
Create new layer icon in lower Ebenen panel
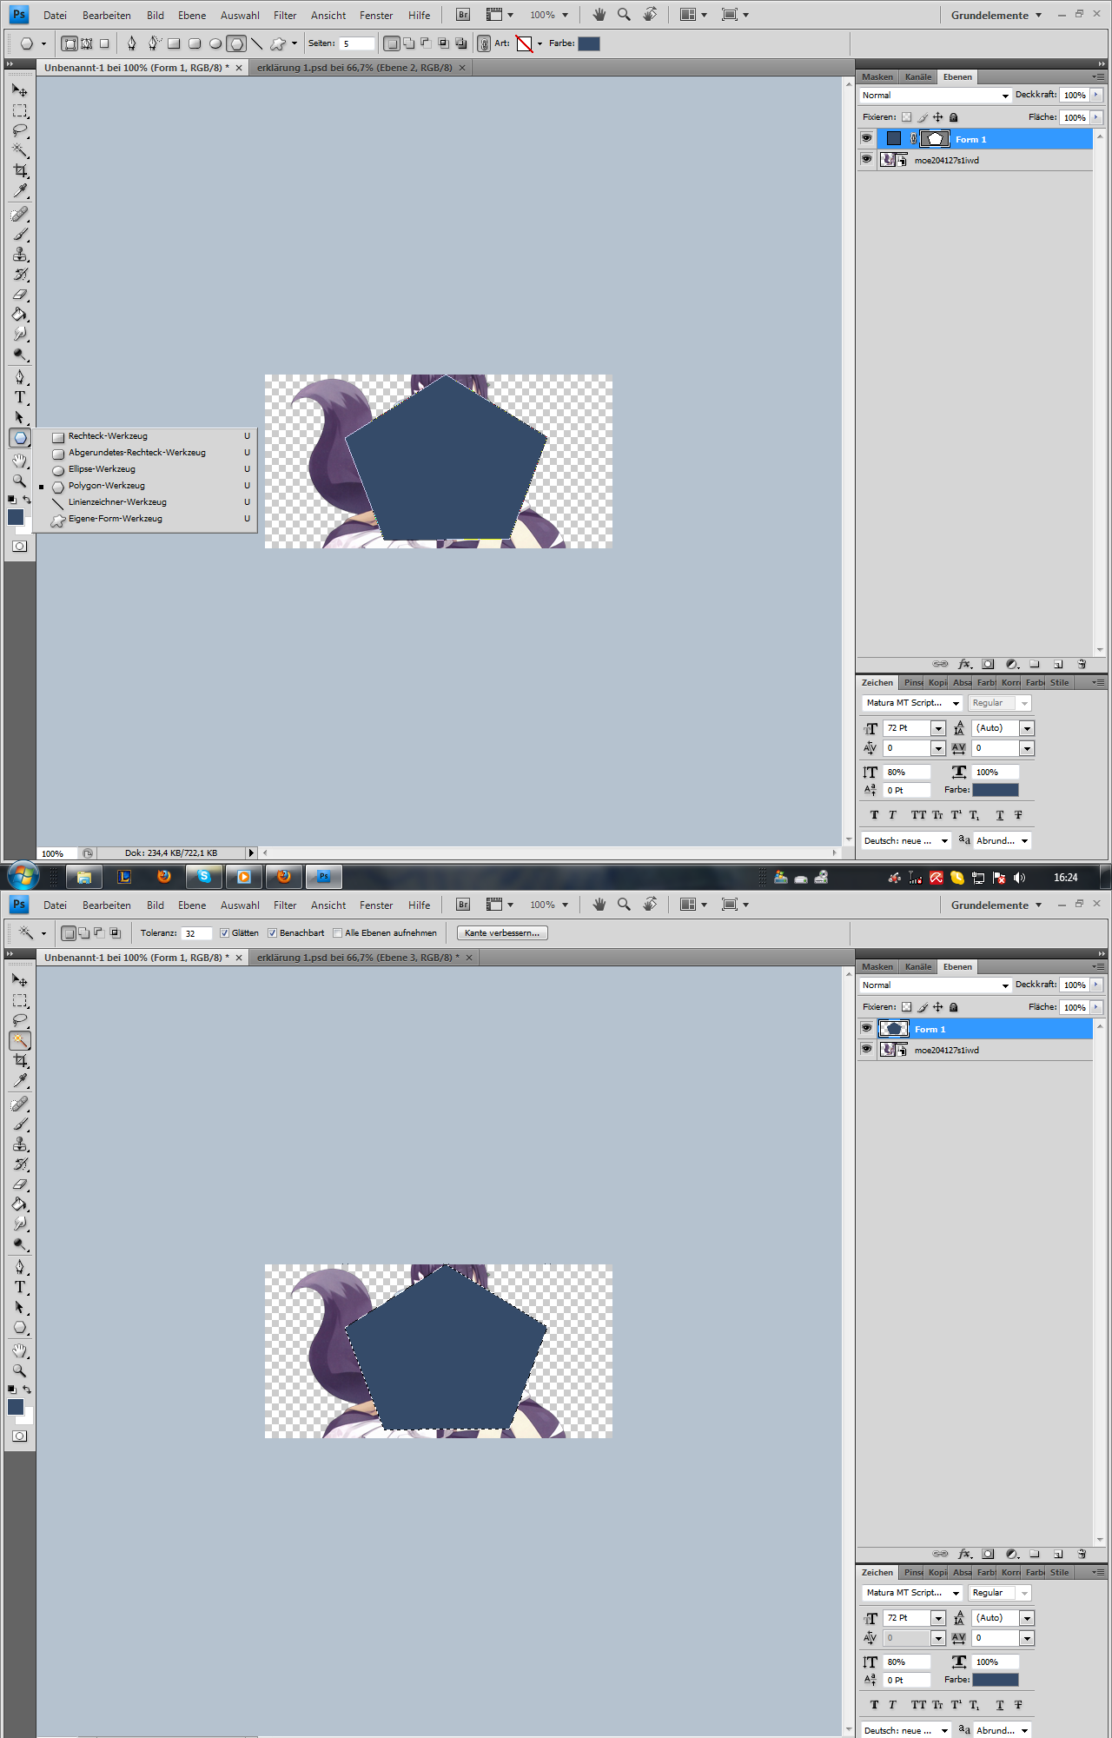coord(1058,1554)
